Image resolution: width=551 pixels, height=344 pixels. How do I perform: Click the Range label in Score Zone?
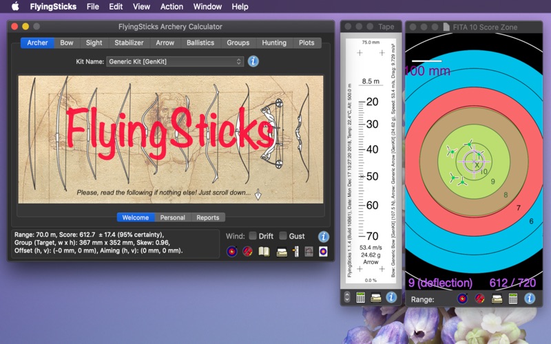click(x=422, y=299)
